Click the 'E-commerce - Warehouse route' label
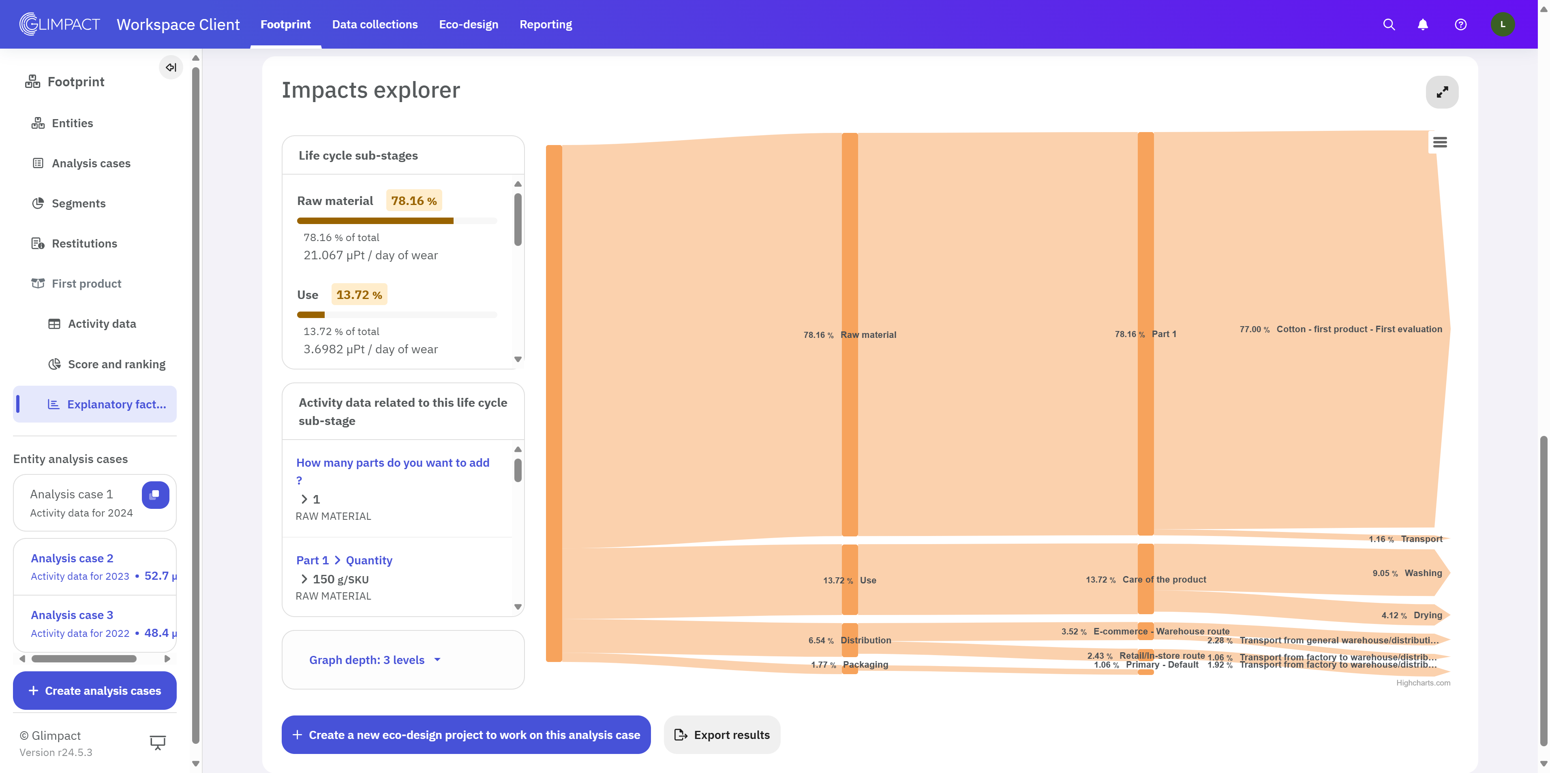The width and height of the screenshot is (1550, 773). [x=1161, y=631]
